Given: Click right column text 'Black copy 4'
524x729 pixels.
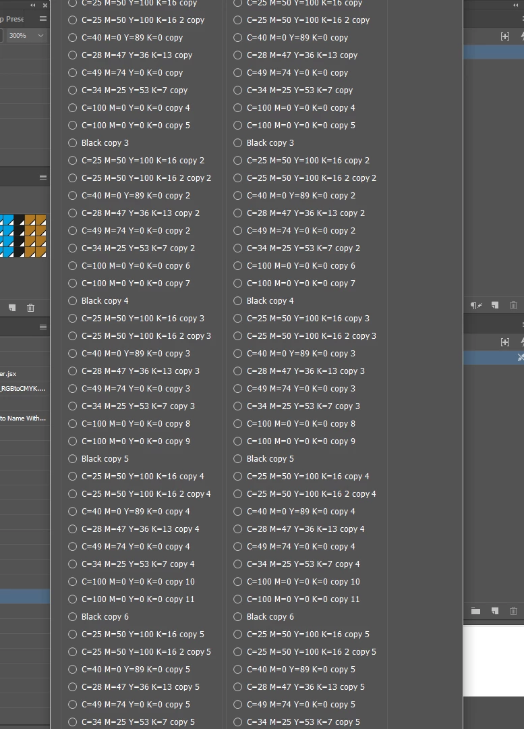Looking at the screenshot, I should pyautogui.click(x=270, y=301).
